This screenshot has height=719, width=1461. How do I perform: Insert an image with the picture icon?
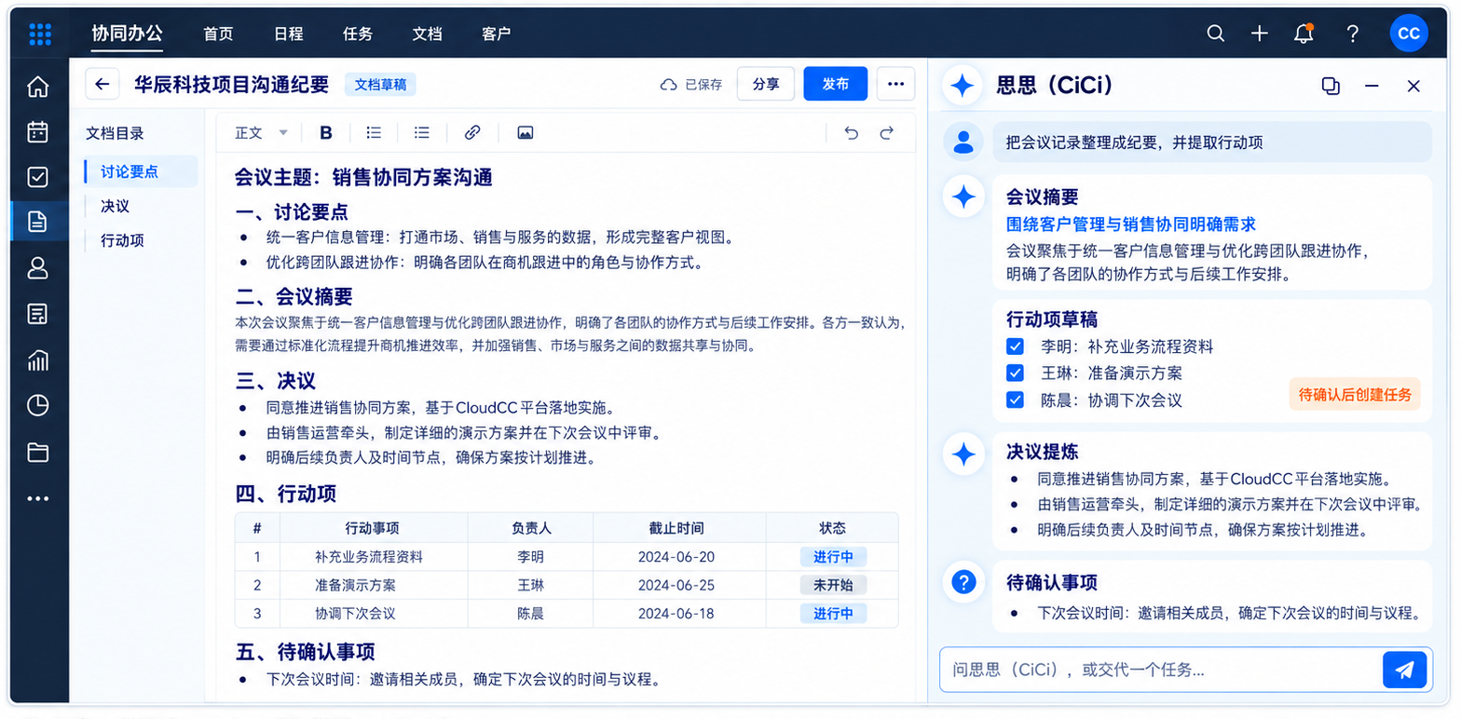[526, 132]
